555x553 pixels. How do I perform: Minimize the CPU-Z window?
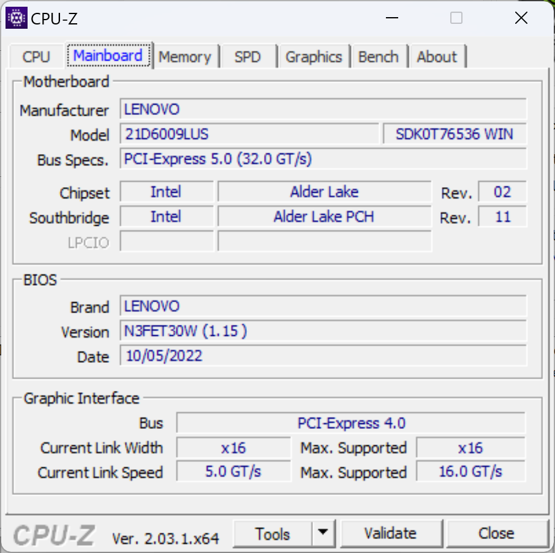point(391,18)
